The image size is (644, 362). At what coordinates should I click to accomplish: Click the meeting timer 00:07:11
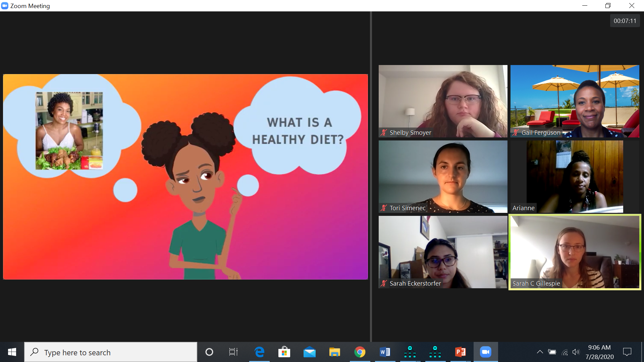pyautogui.click(x=625, y=21)
